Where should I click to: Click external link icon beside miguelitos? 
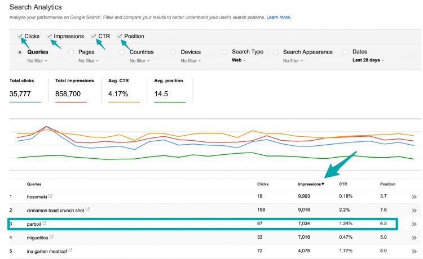coord(51,236)
